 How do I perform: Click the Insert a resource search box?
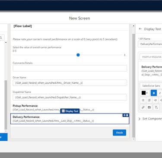pyautogui.click(x=151, y=57)
